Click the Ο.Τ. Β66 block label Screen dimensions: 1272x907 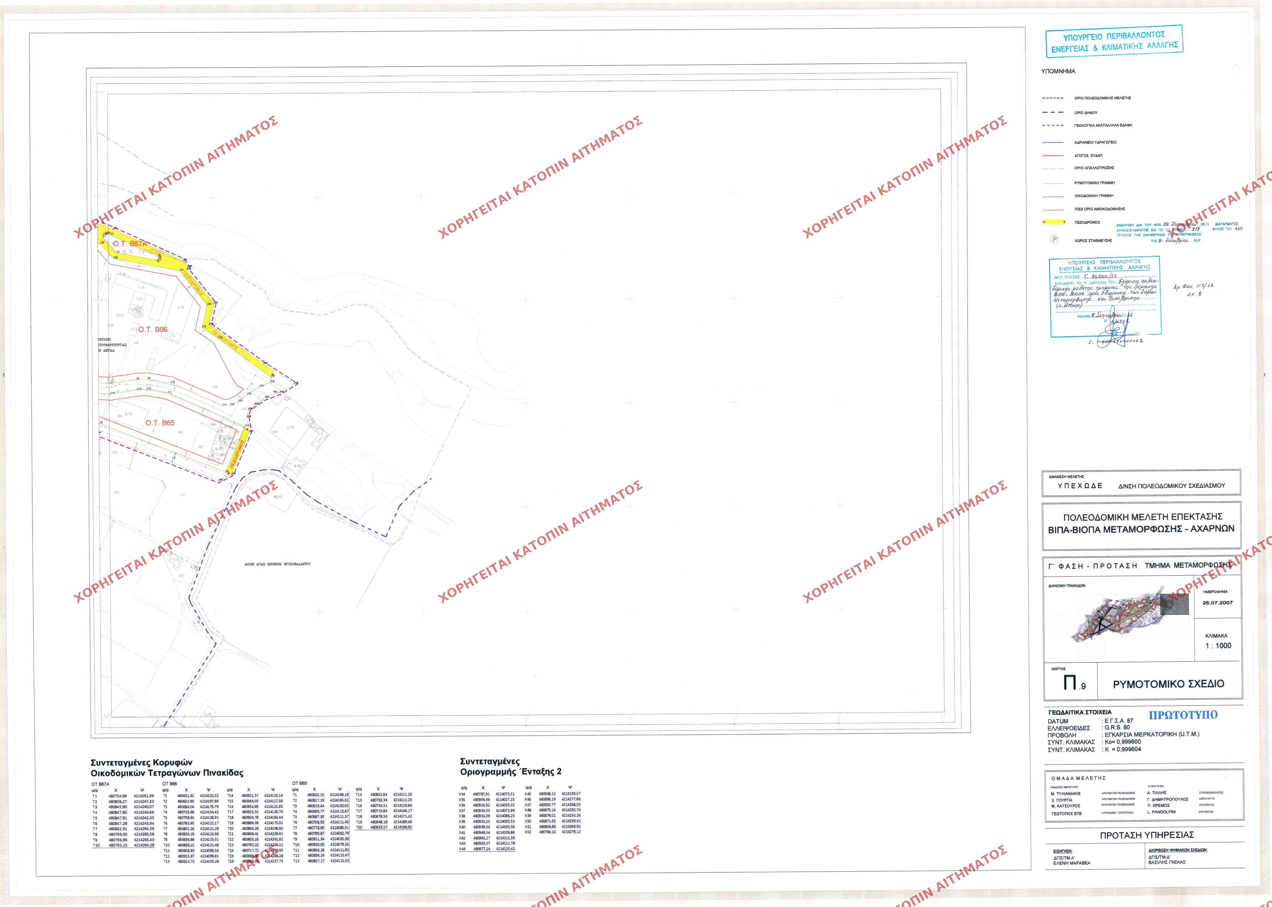coord(153,329)
